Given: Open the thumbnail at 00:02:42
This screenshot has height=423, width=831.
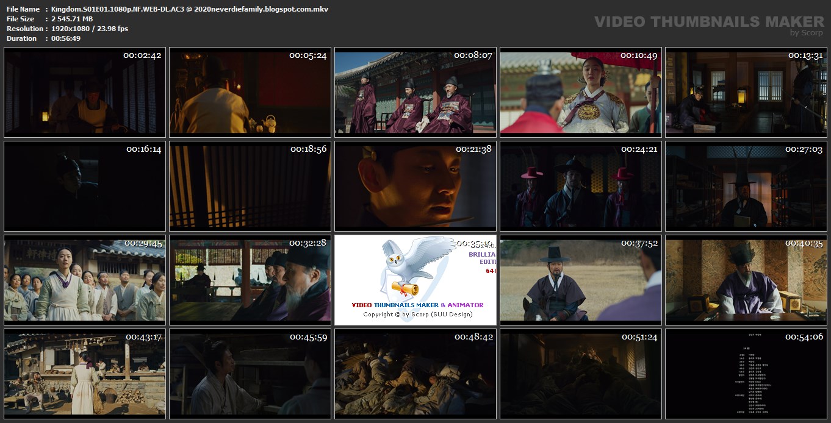Looking at the screenshot, I should point(85,92).
